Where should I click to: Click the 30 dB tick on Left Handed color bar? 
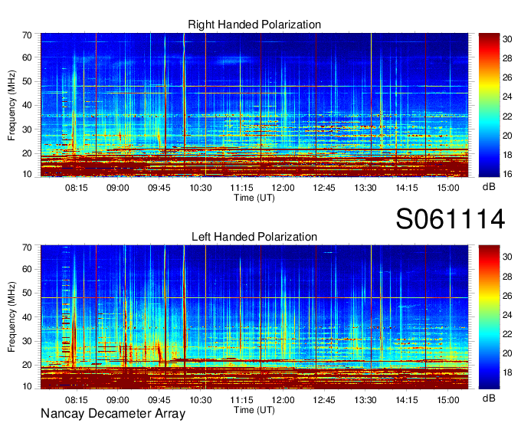(507, 257)
